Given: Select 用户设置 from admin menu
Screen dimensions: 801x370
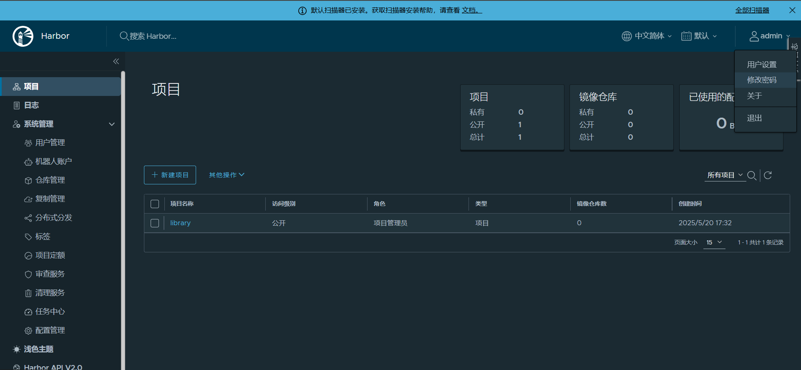Looking at the screenshot, I should 766,65.
